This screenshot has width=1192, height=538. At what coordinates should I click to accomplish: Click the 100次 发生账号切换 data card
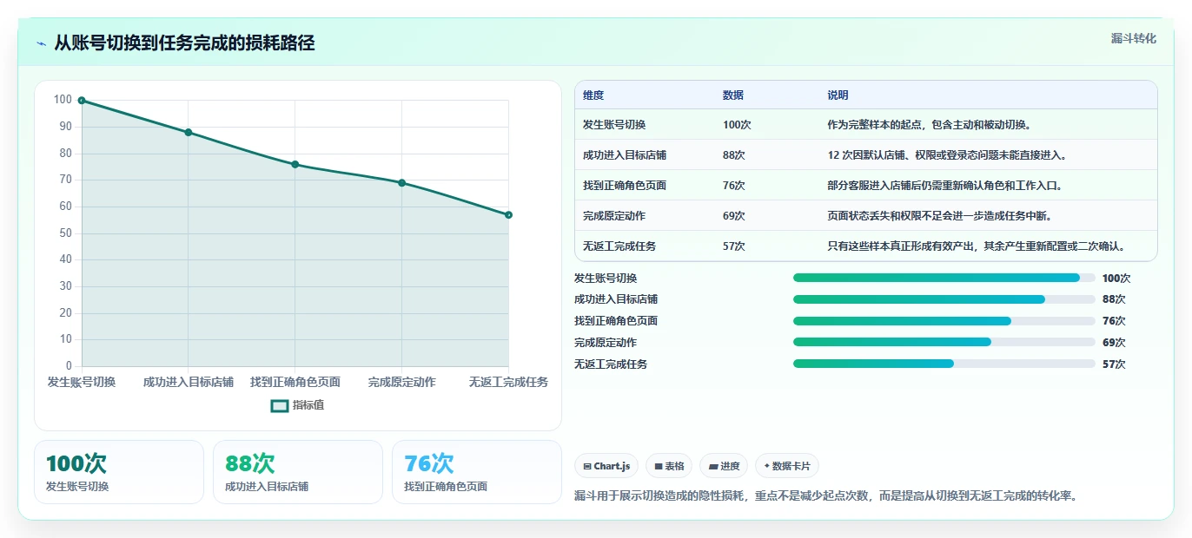[119, 472]
